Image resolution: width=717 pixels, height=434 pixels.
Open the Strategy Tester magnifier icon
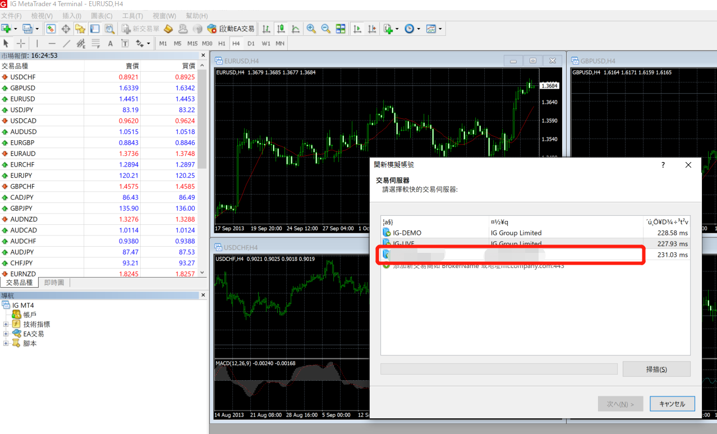[x=109, y=29]
